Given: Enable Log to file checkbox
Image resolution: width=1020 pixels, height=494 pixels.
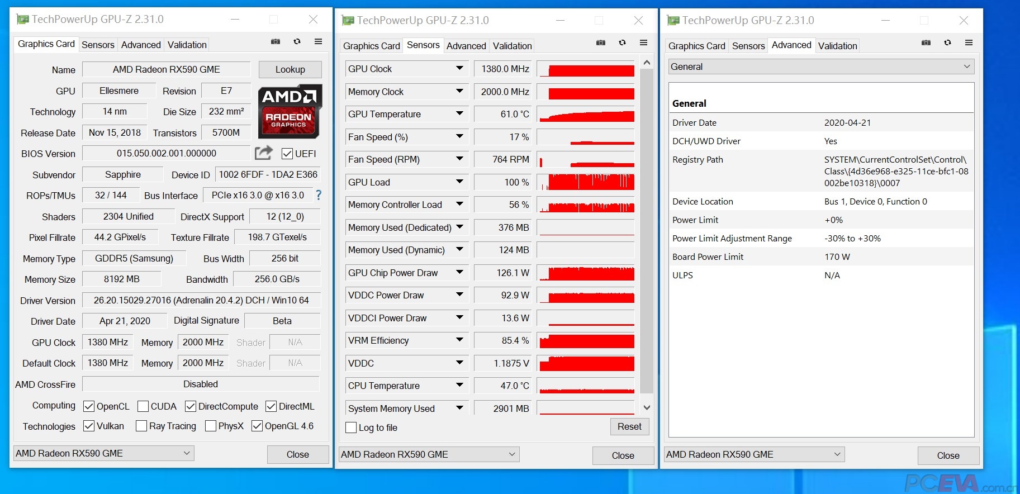Looking at the screenshot, I should click(x=351, y=427).
